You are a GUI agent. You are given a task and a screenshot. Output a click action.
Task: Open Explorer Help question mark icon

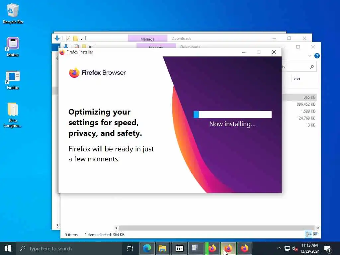[317, 56]
